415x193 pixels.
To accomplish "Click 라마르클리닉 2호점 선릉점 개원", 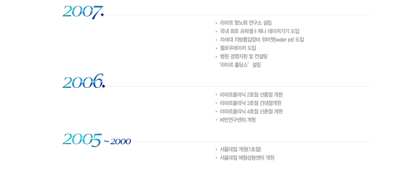I will pyautogui.click(x=251, y=95).
